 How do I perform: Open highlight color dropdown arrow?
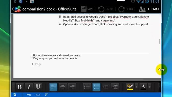click(136, 87)
